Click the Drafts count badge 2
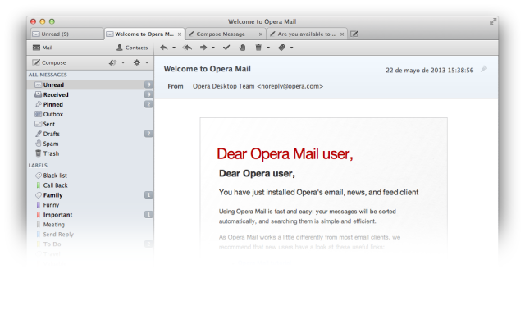This screenshot has width=525, height=315. (x=148, y=134)
